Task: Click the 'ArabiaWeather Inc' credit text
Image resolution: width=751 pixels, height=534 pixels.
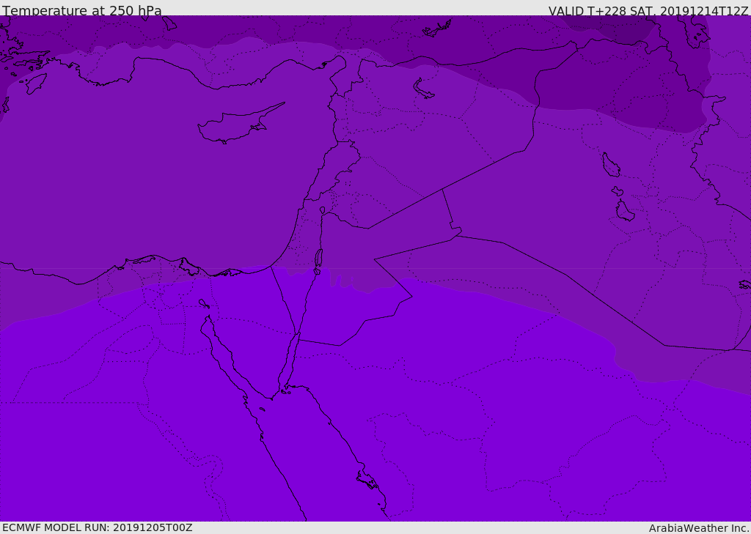Action: click(x=699, y=528)
